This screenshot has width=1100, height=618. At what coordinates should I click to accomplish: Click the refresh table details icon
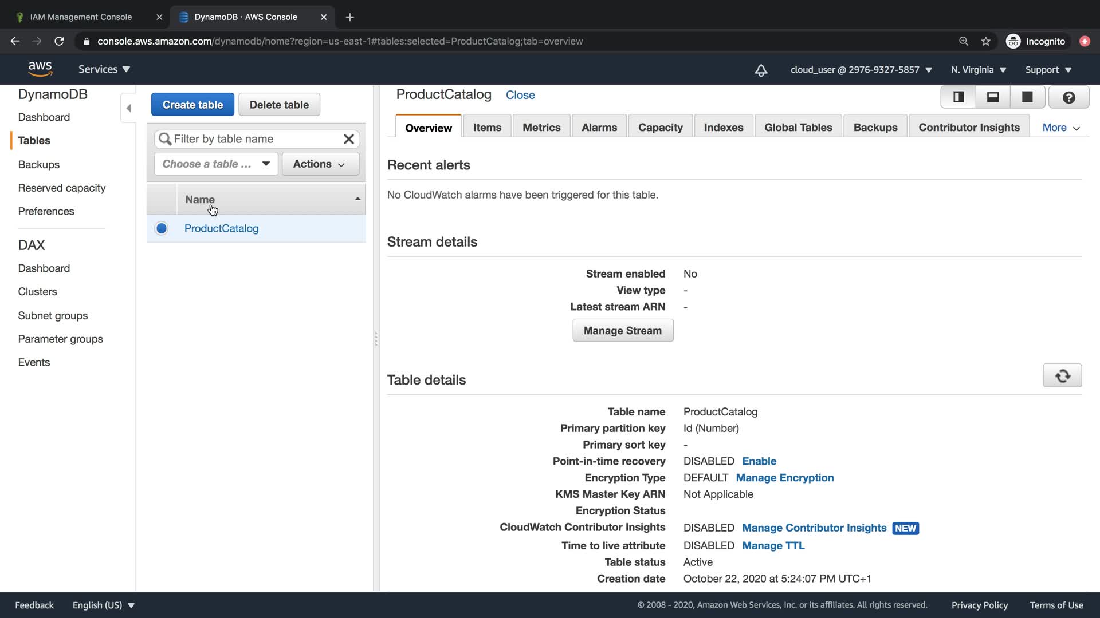[1062, 376]
